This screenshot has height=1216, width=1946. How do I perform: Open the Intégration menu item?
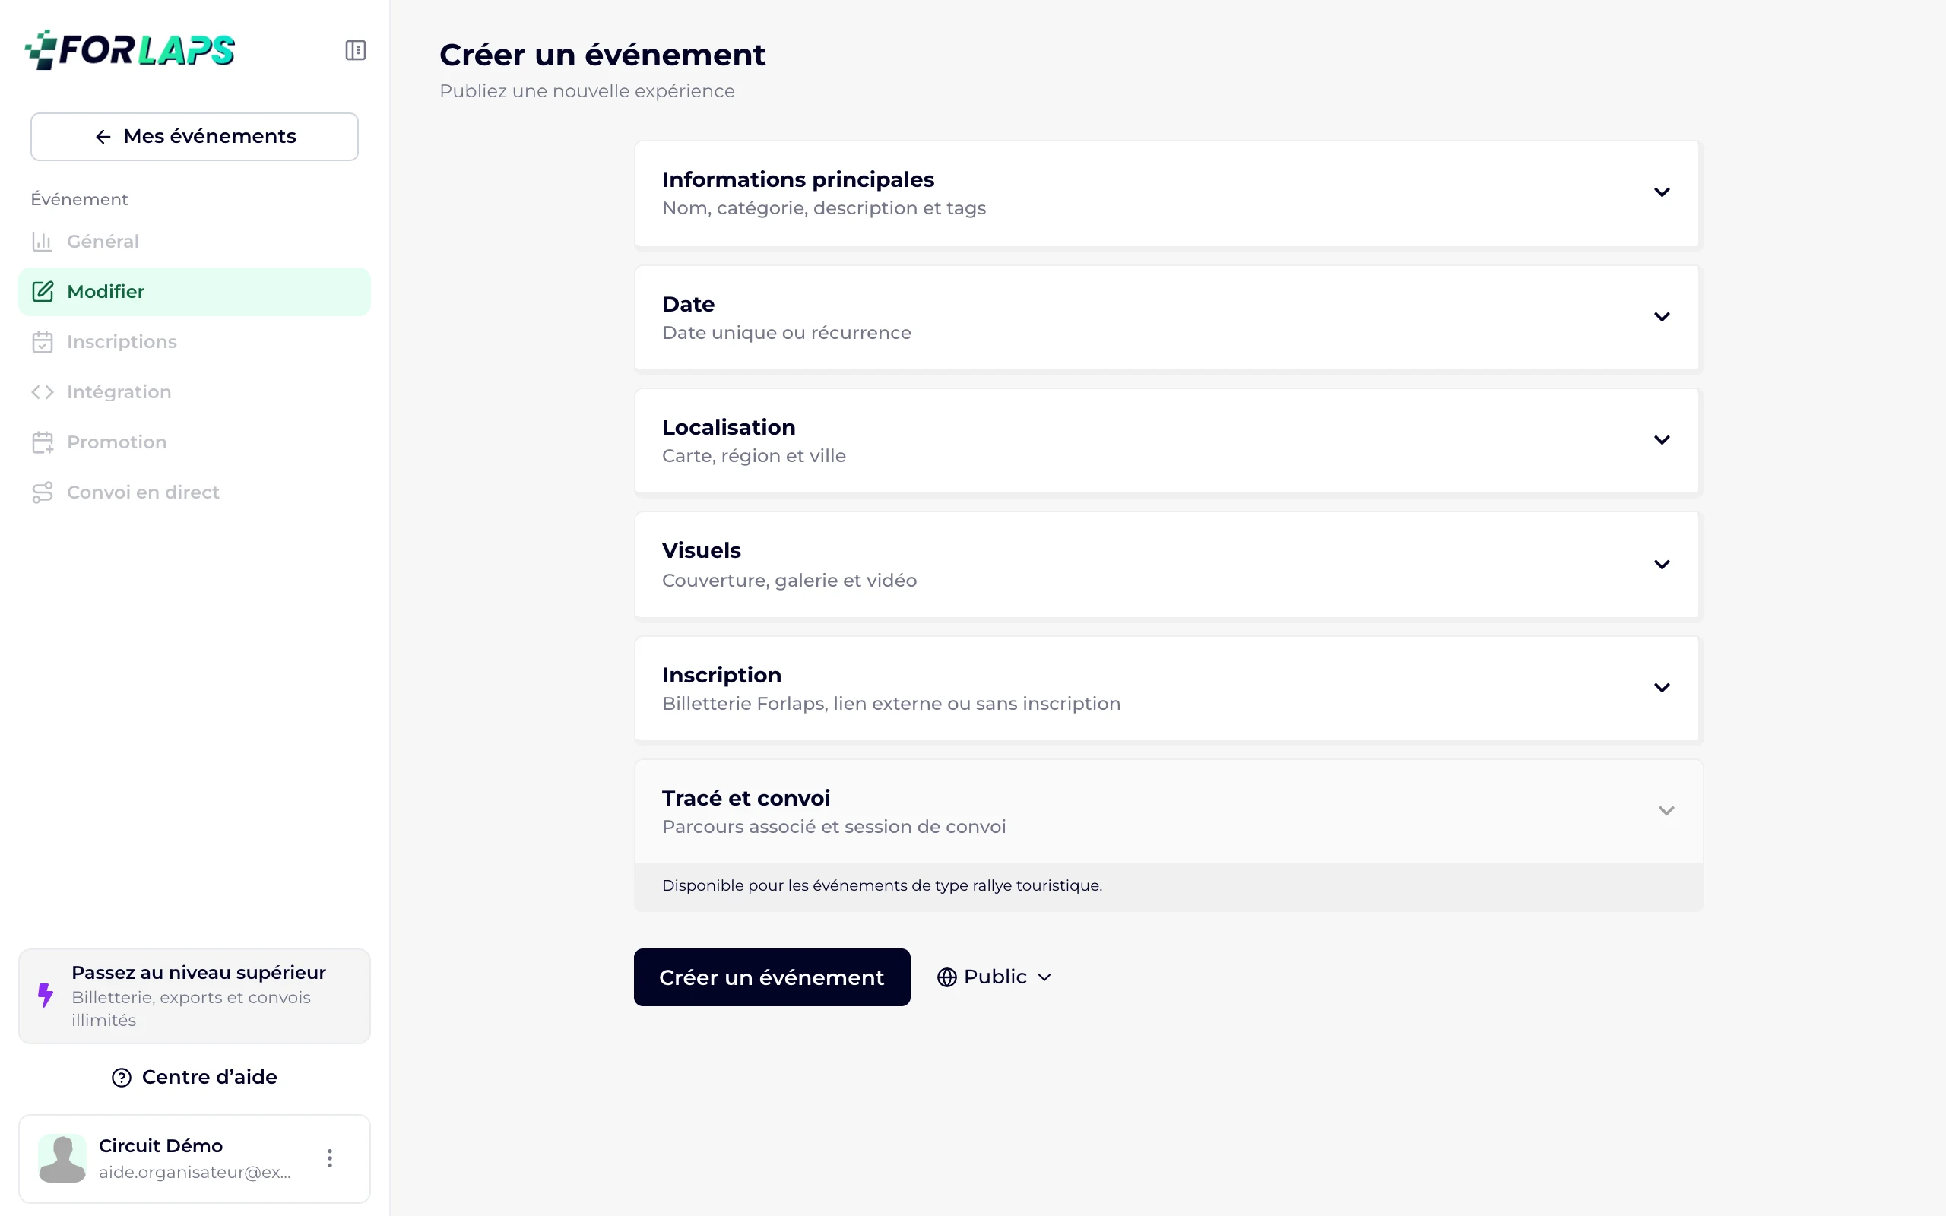point(194,391)
